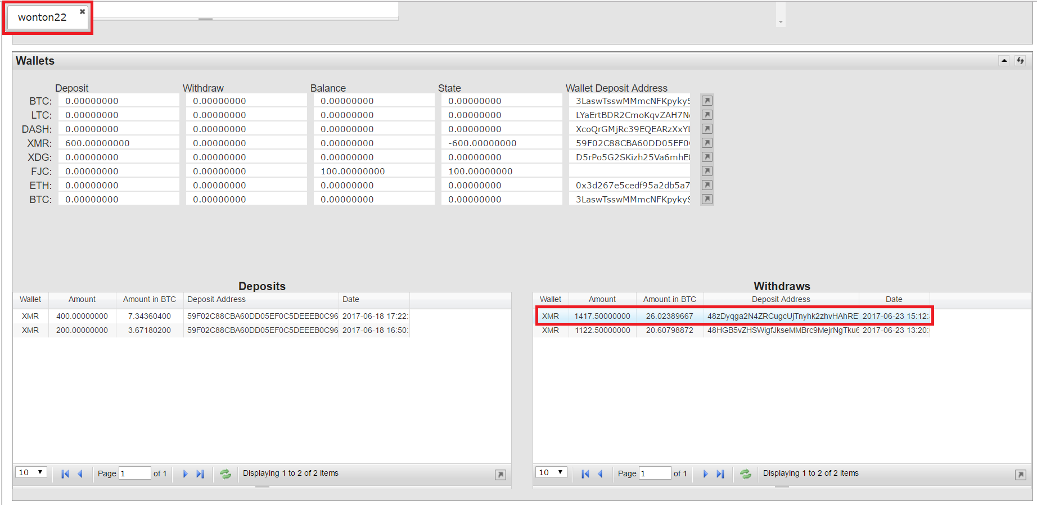1037x505 pixels.
Task: Open the last BTC row wallet address popup icon
Action: coord(707,199)
